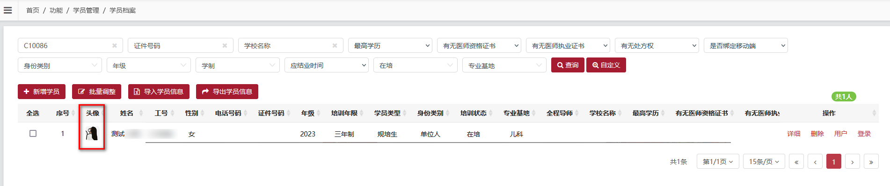Image resolution: width=890 pixels, height=186 pixels.
Task: Sort by the 年级 column arrows
Action: coord(319,113)
